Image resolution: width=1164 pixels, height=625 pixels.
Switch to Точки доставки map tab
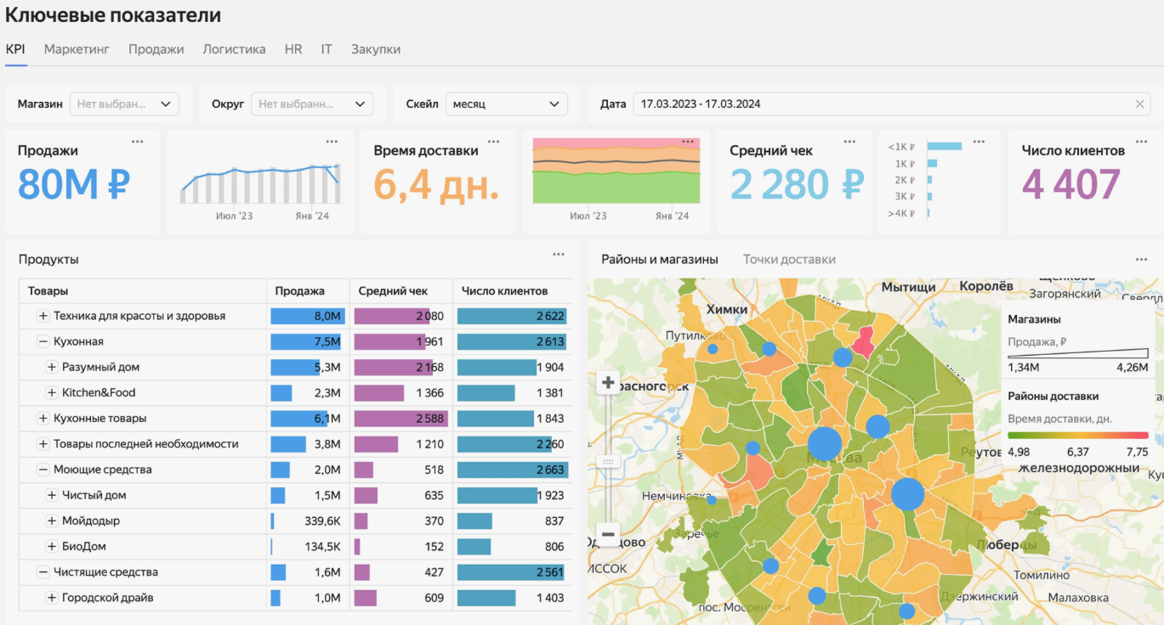pyautogui.click(x=789, y=260)
